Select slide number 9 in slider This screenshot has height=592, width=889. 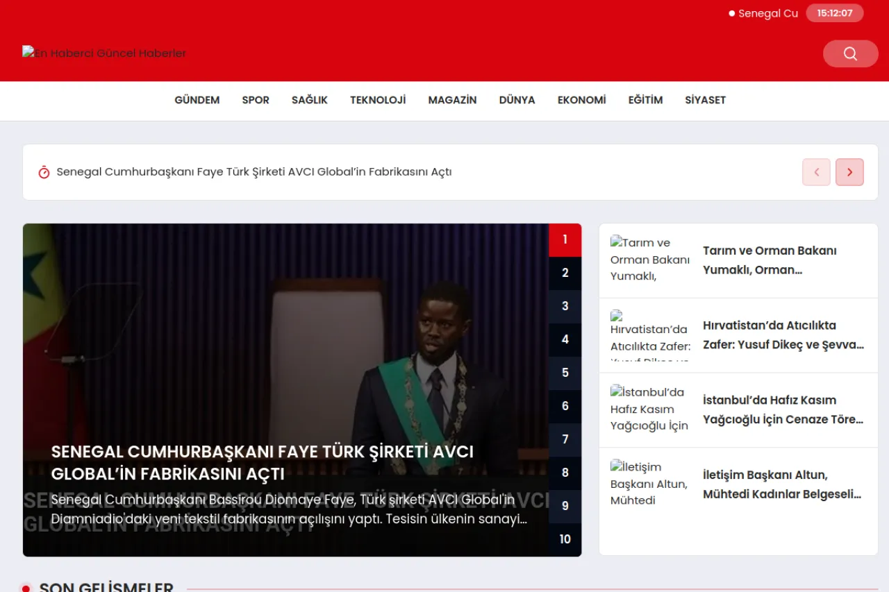click(565, 507)
